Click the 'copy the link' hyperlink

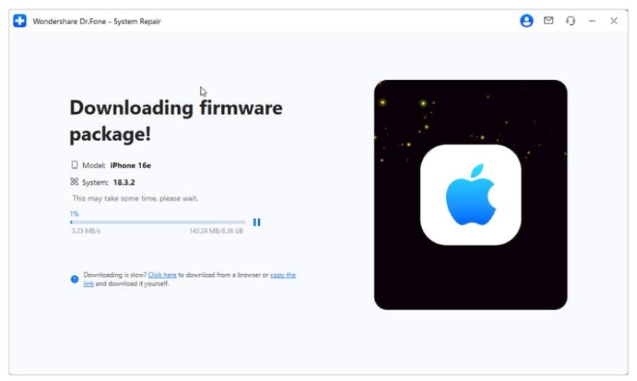[283, 275]
